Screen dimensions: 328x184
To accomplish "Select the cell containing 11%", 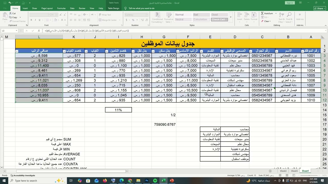I will 118,110.
